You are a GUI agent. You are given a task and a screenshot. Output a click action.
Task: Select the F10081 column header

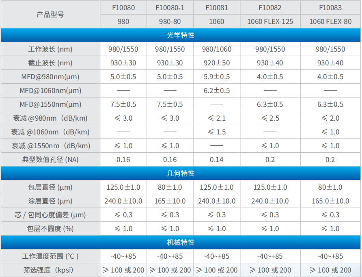pyautogui.click(x=216, y=7)
